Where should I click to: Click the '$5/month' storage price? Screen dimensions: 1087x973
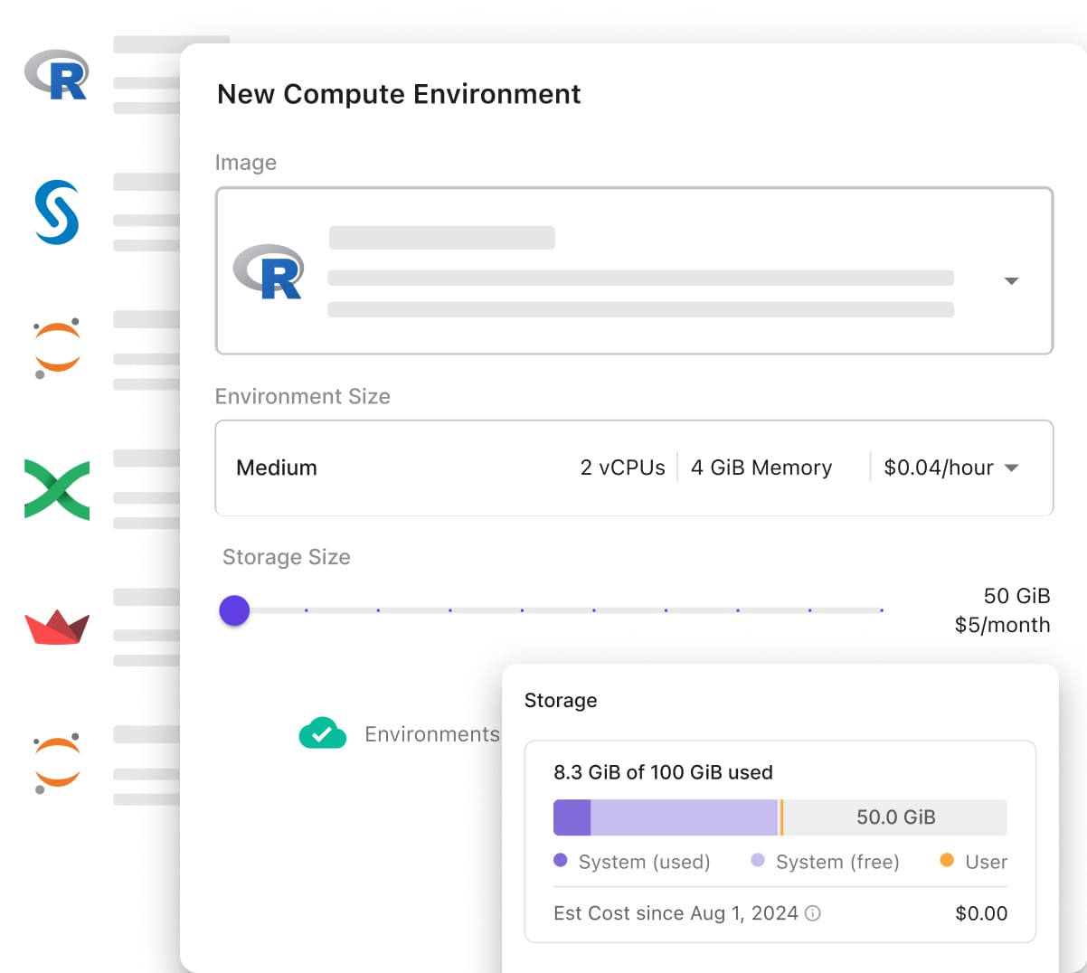pos(1002,625)
